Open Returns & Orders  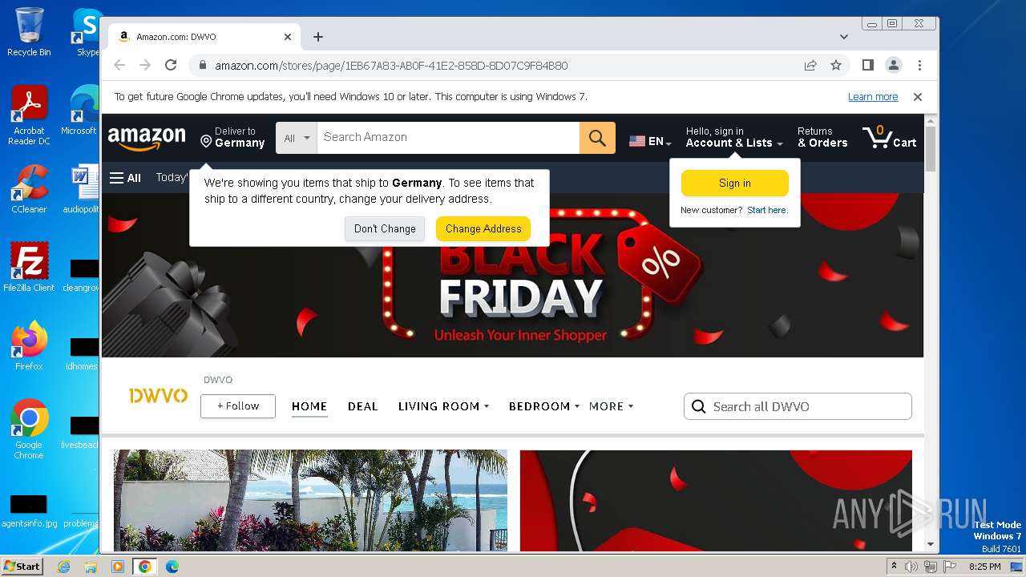(822, 137)
